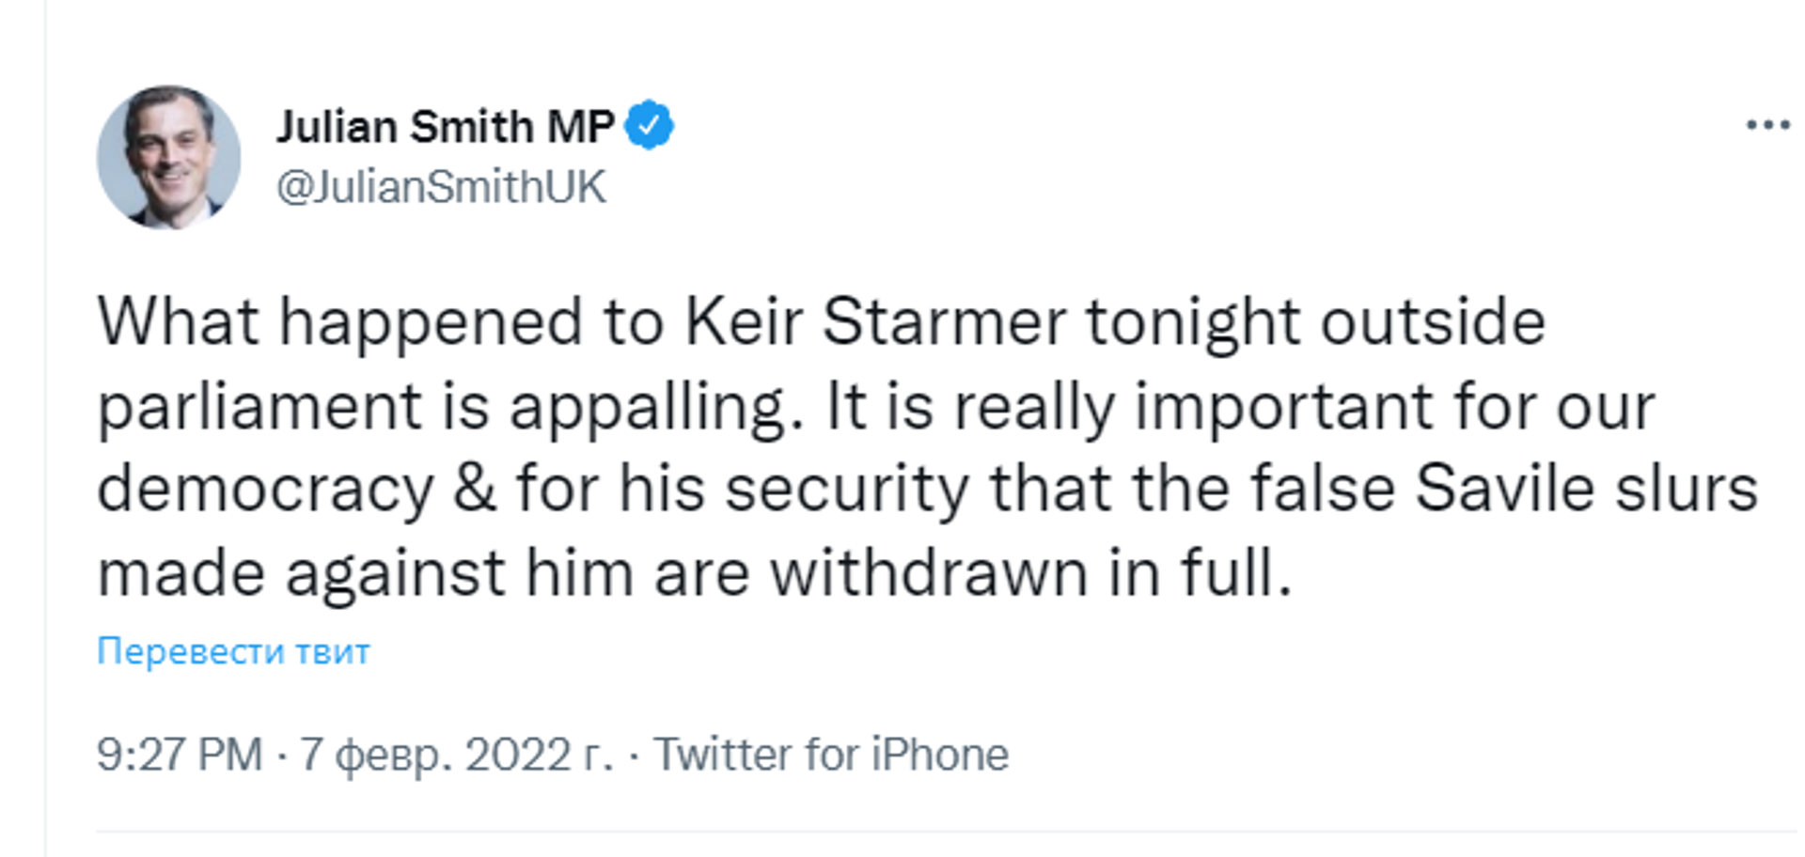Click the ampersand after 'democracy' in the tweet
The image size is (1805, 857).
(x=475, y=490)
